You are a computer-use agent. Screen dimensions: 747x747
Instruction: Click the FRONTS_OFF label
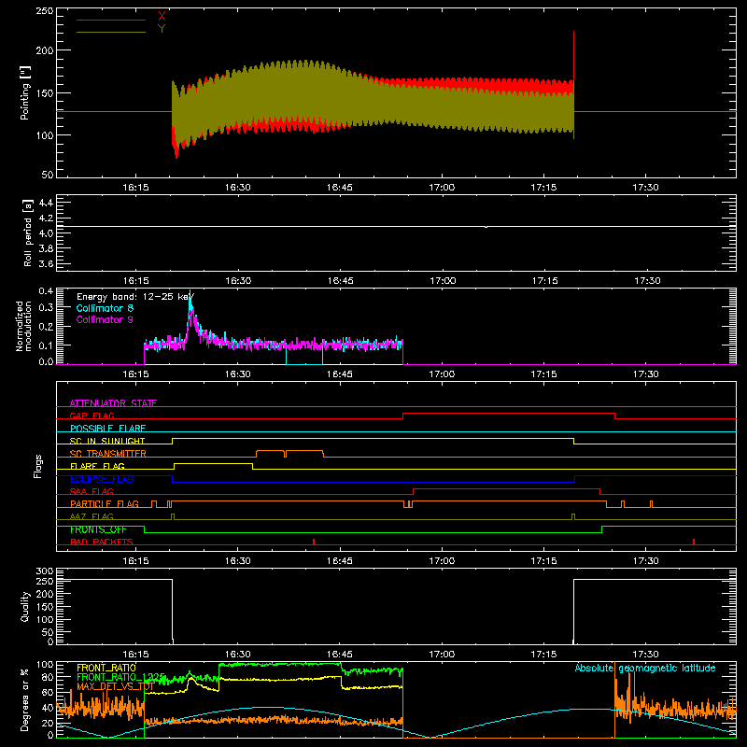98,529
